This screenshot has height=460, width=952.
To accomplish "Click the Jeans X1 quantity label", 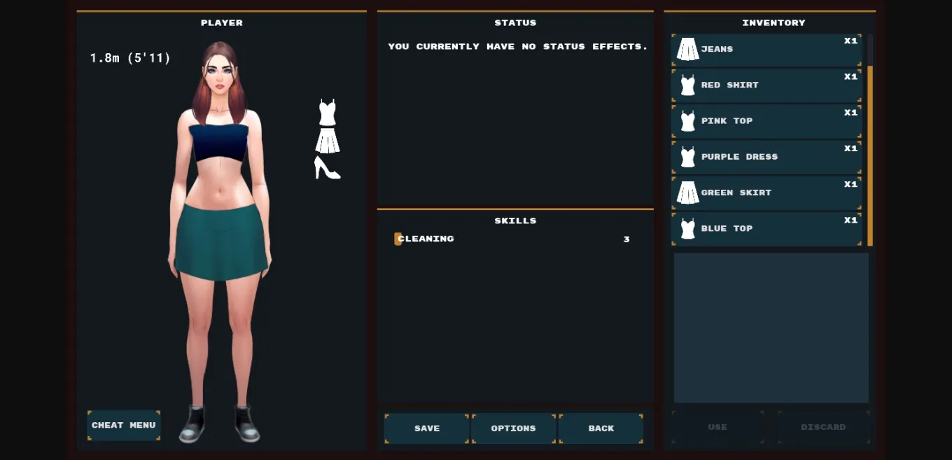I will point(850,41).
